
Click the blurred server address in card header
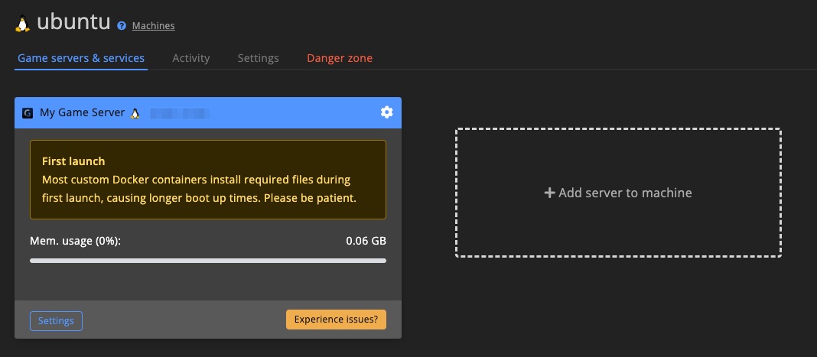[x=180, y=113]
